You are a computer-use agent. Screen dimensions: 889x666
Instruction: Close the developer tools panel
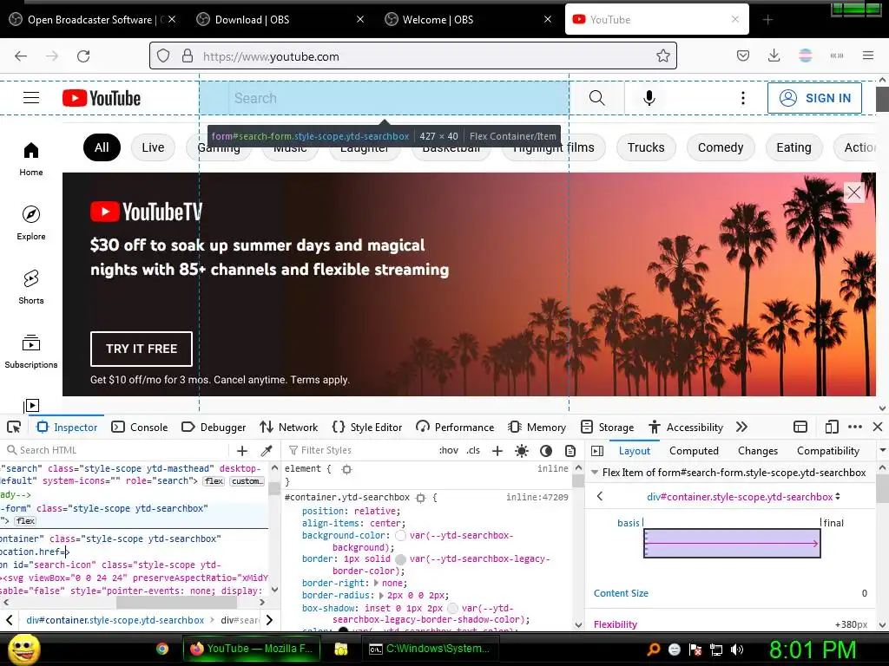tap(878, 427)
